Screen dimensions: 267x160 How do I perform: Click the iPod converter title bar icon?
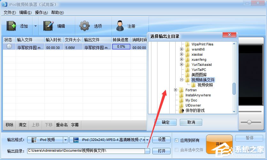tap(4, 4)
